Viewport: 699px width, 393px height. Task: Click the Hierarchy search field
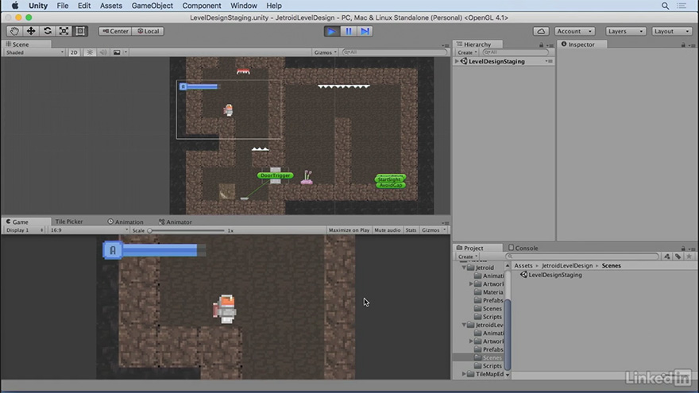tap(515, 52)
